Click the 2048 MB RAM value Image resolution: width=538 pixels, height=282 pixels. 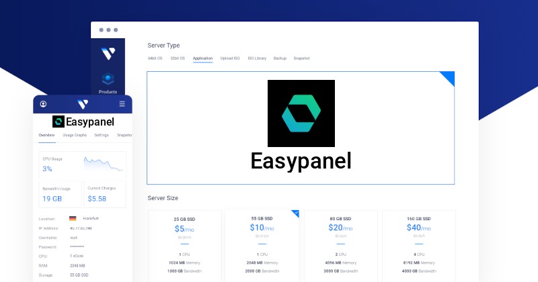(x=77, y=266)
